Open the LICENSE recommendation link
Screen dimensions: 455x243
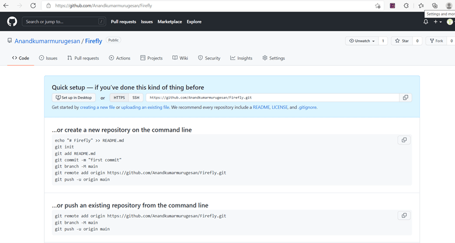click(280, 107)
